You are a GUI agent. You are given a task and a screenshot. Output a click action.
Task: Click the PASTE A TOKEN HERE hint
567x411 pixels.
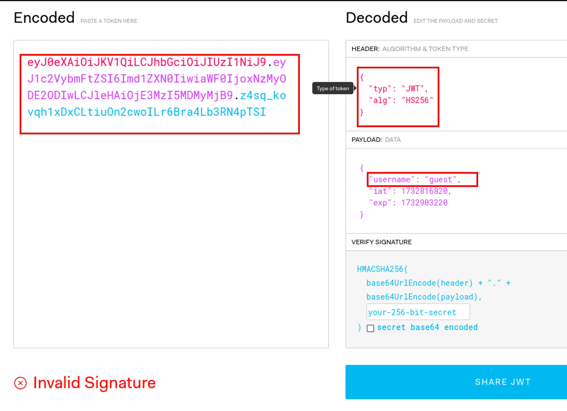(x=109, y=21)
